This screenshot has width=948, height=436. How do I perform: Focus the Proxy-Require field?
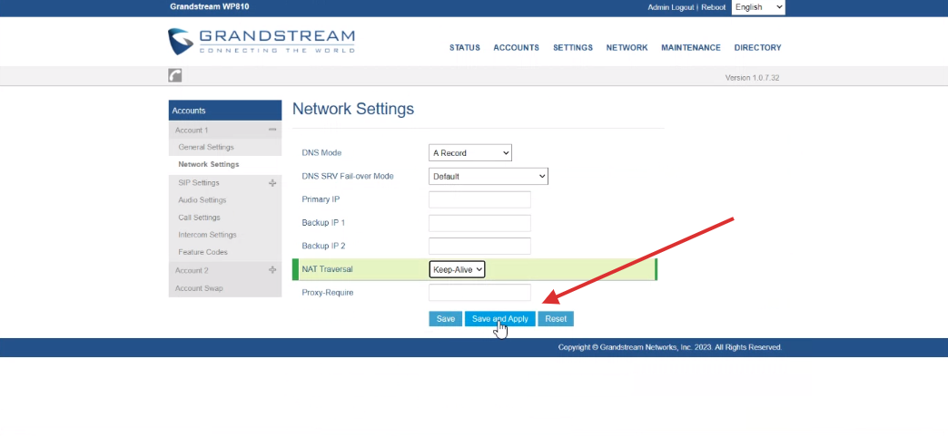tap(479, 292)
